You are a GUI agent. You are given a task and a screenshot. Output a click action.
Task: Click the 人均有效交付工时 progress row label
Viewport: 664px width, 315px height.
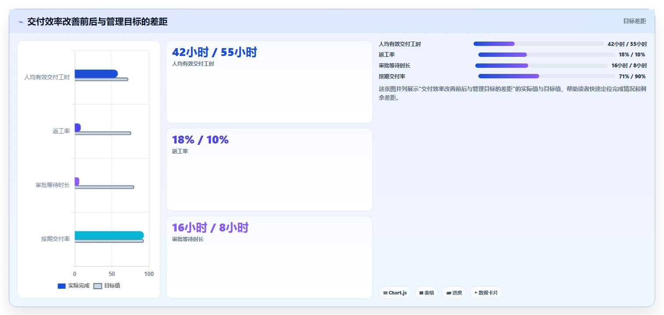tap(400, 44)
